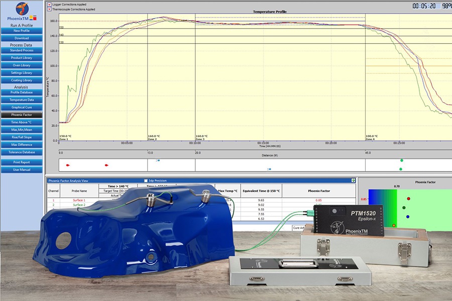The width and height of the screenshot is (452, 301).
Task: Open the Coating Library
Action: point(22,80)
